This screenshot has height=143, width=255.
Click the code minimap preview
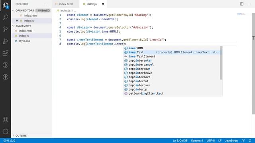click(x=241, y=14)
